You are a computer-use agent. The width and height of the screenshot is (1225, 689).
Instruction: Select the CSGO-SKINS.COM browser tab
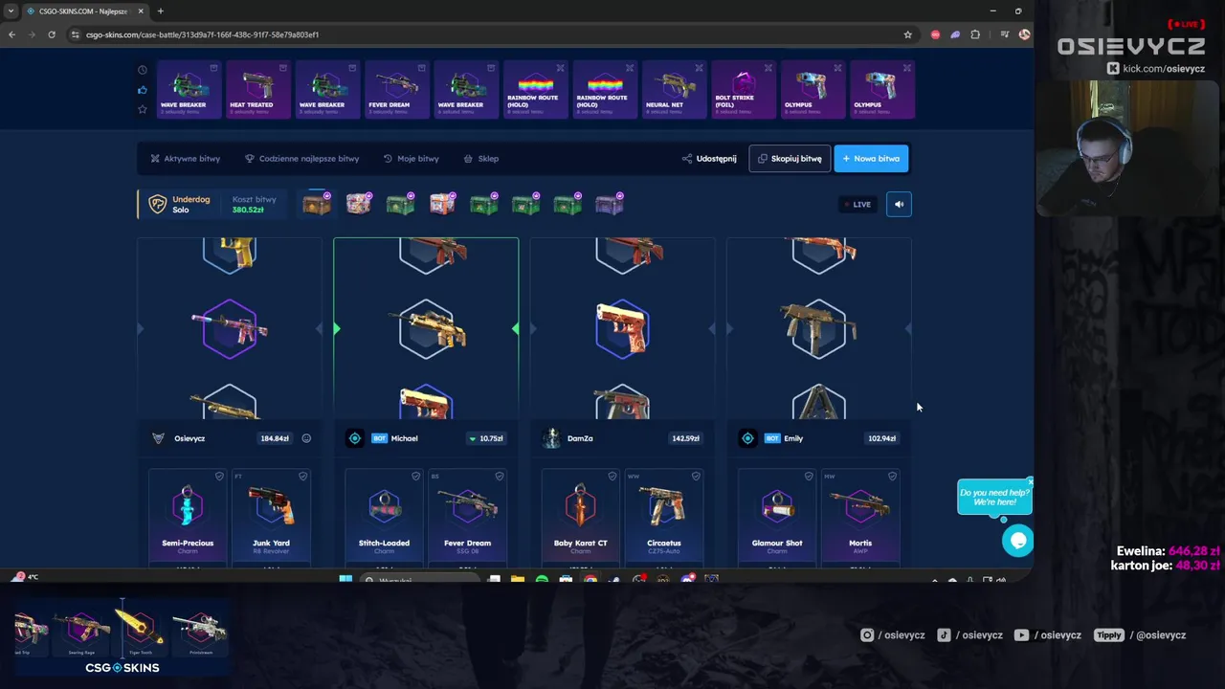[84, 11]
